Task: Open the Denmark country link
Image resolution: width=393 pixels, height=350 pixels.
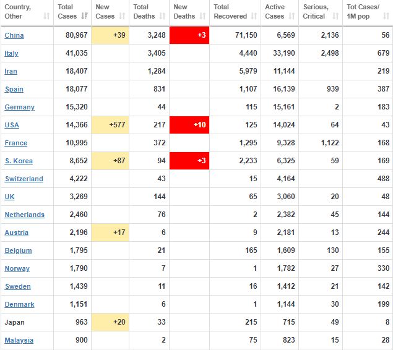Action: [20, 304]
